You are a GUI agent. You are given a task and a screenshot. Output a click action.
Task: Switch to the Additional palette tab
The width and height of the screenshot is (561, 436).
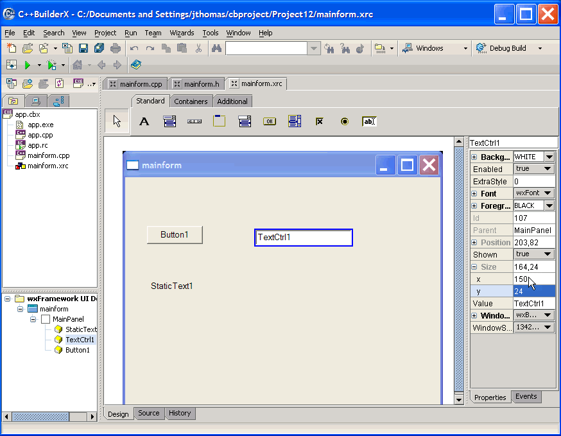232,101
